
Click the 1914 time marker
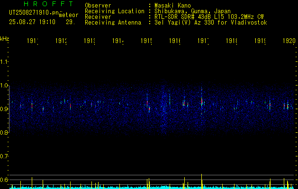point(118,41)
